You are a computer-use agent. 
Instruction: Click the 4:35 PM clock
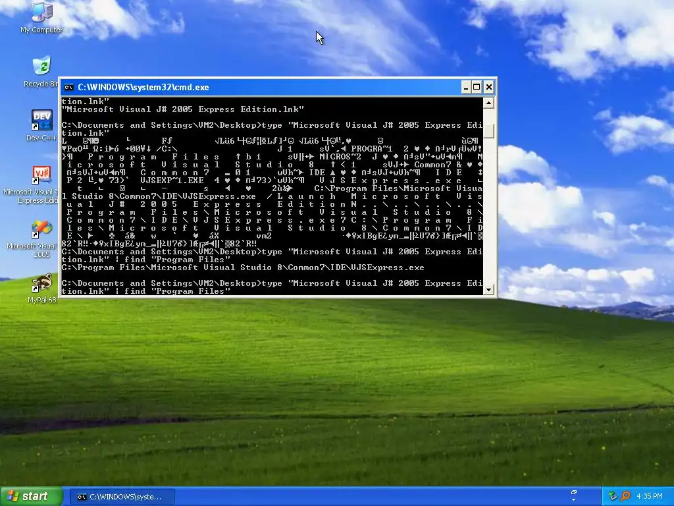pos(650,496)
